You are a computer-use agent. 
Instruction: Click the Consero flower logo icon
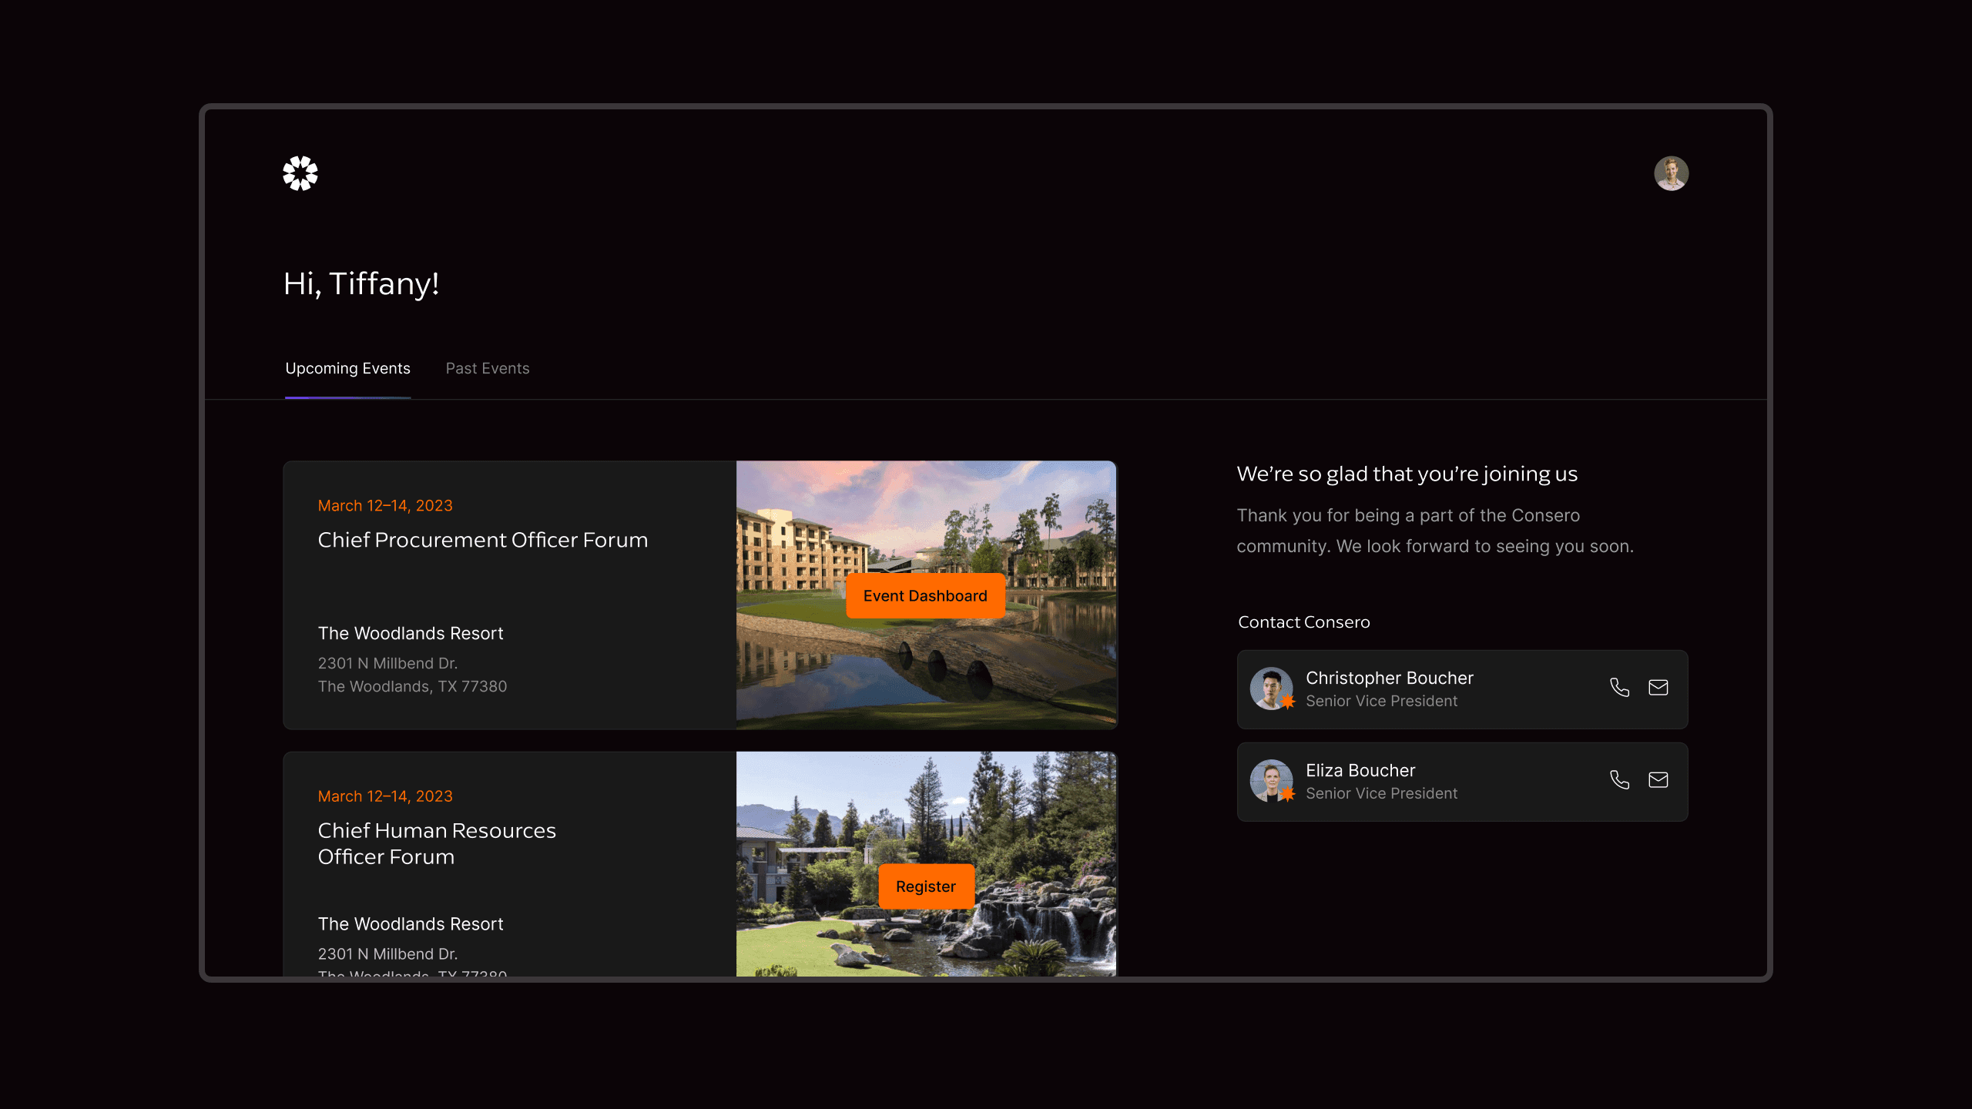coord(300,173)
